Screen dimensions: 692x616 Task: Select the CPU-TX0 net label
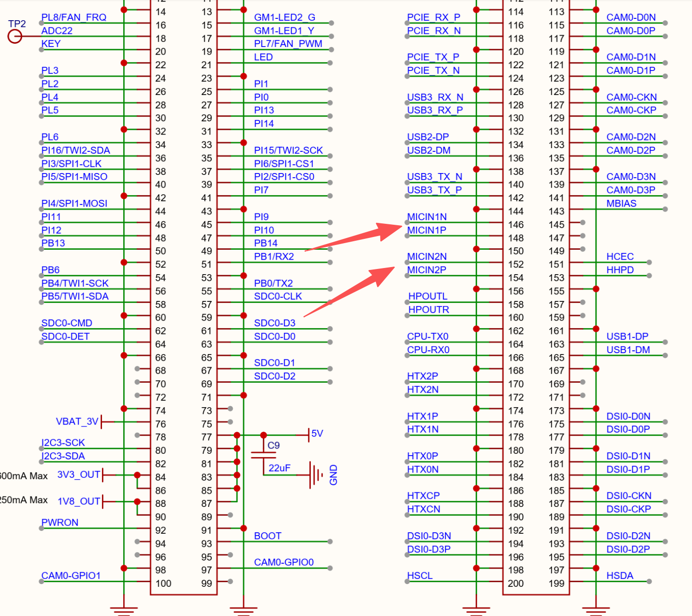428,337
